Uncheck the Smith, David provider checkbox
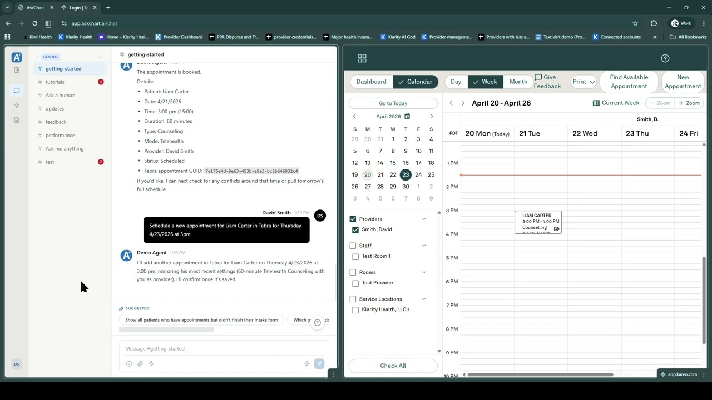712x400 pixels. [355, 230]
